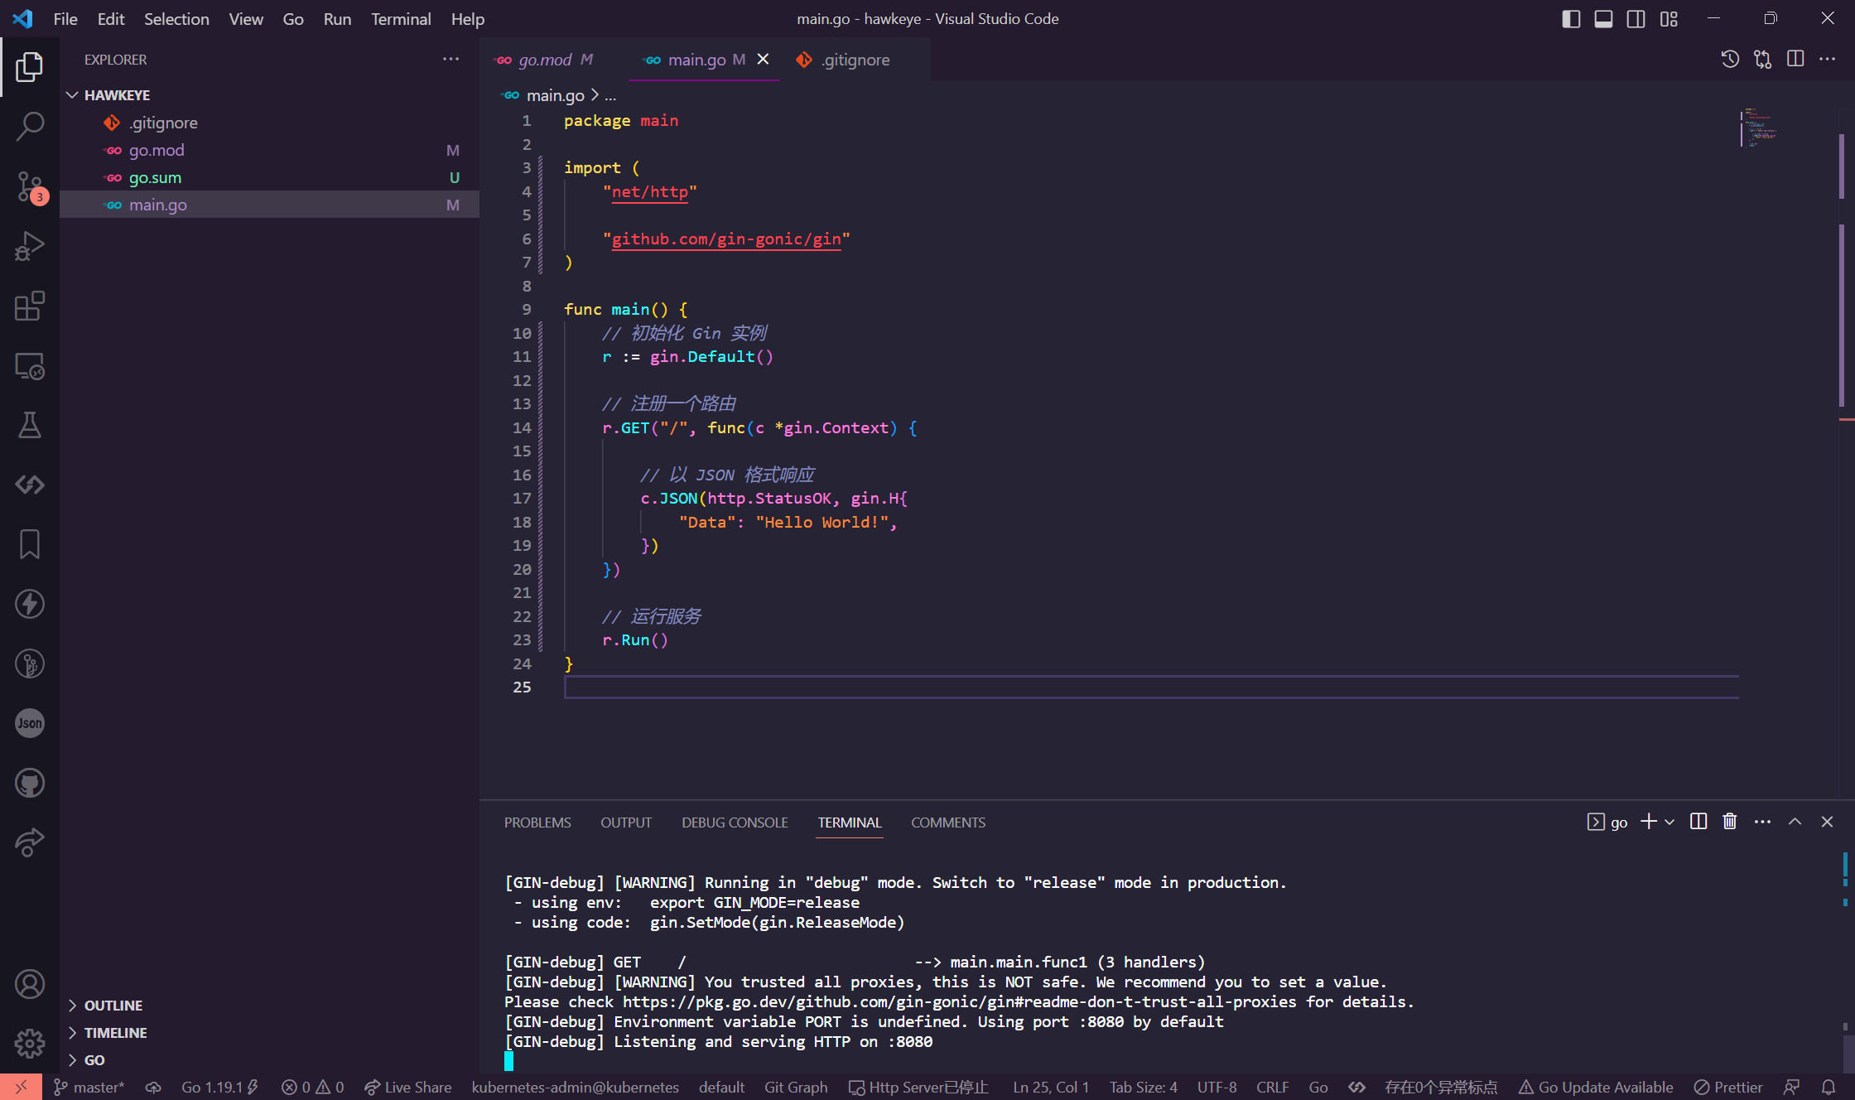Kill the terminal with trash icon

(1730, 822)
